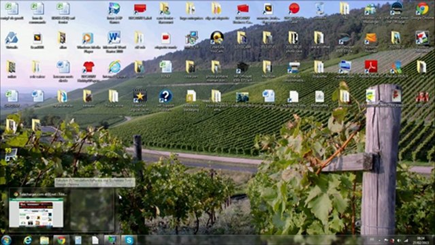This screenshot has width=435, height=245.
Task: Click the green monitor taskbar button before Skype
Action: [112, 240]
